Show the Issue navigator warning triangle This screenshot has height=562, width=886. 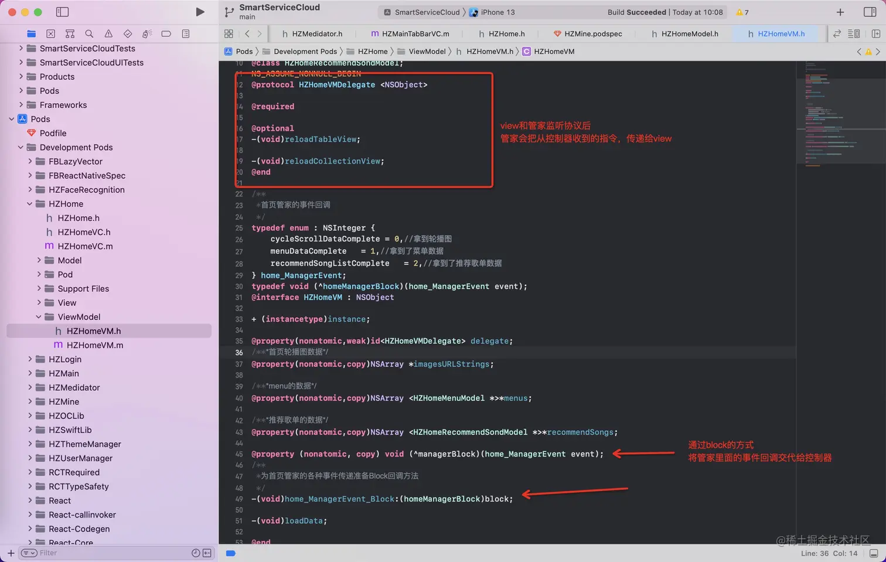(108, 34)
